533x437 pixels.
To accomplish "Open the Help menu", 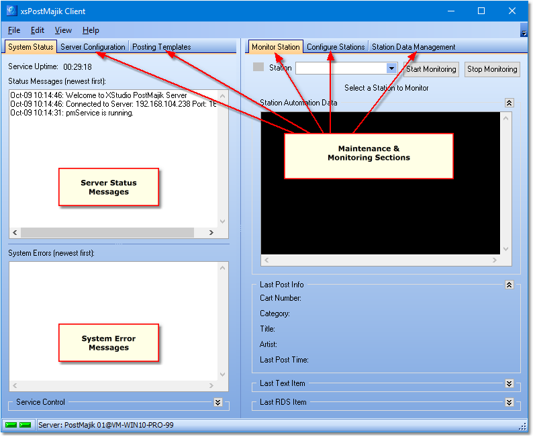I will click(x=91, y=30).
